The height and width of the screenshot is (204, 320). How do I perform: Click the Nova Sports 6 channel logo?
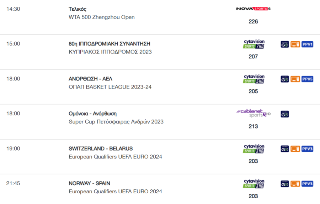(253, 9)
